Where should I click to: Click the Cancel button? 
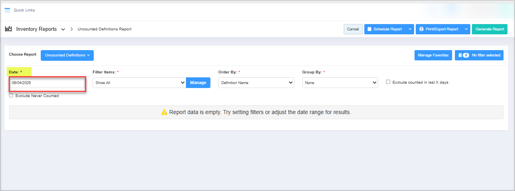[353, 29]
